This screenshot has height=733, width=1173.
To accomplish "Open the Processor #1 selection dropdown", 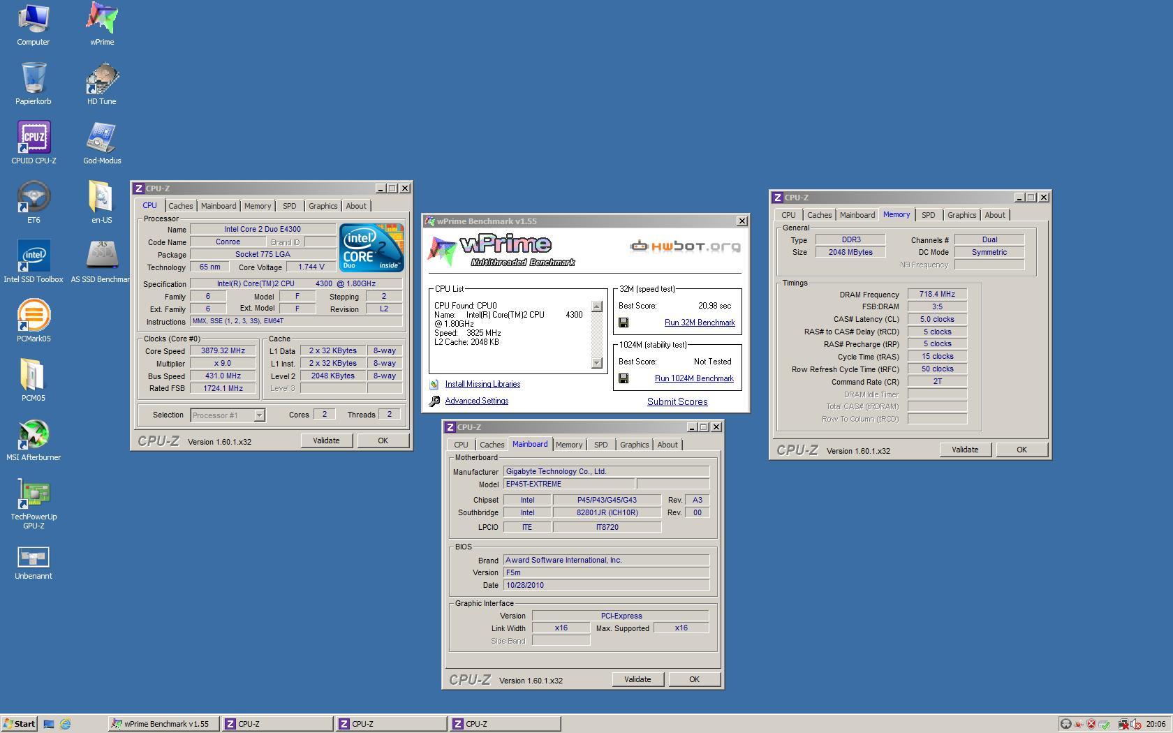I will [228, 415].
